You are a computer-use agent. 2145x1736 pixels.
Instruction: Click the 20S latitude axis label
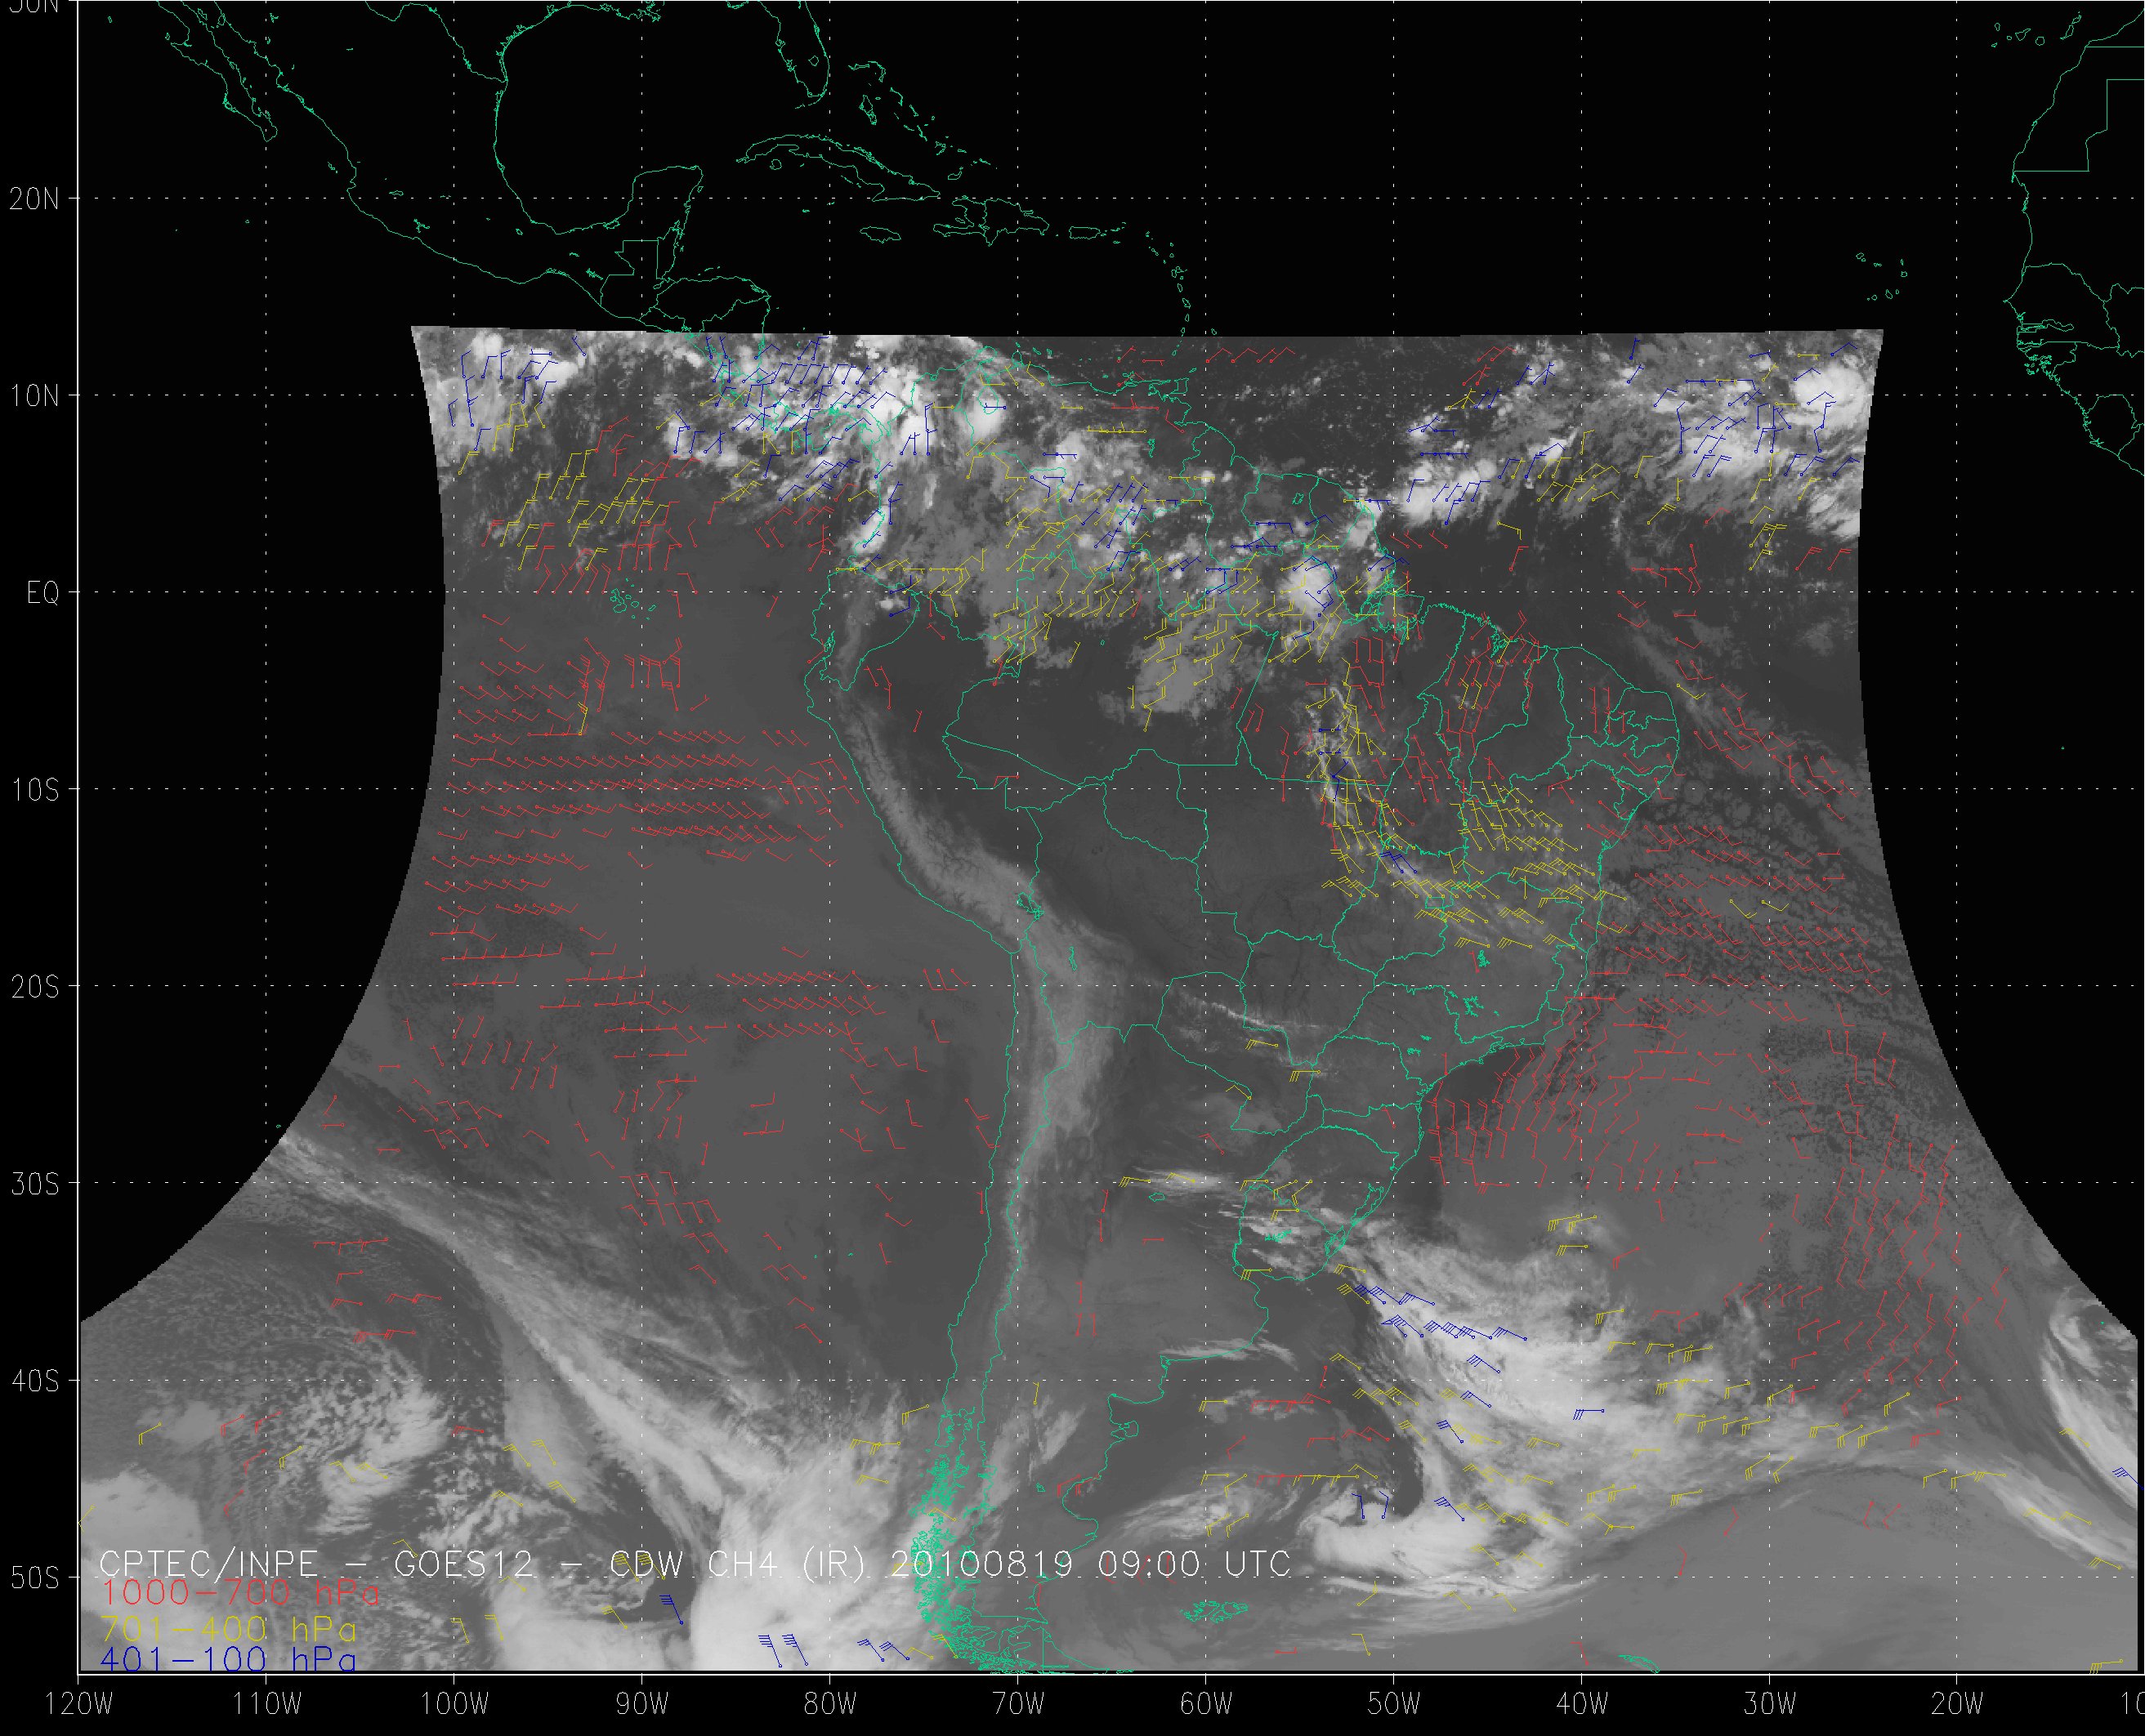click(x=35, y=987)
